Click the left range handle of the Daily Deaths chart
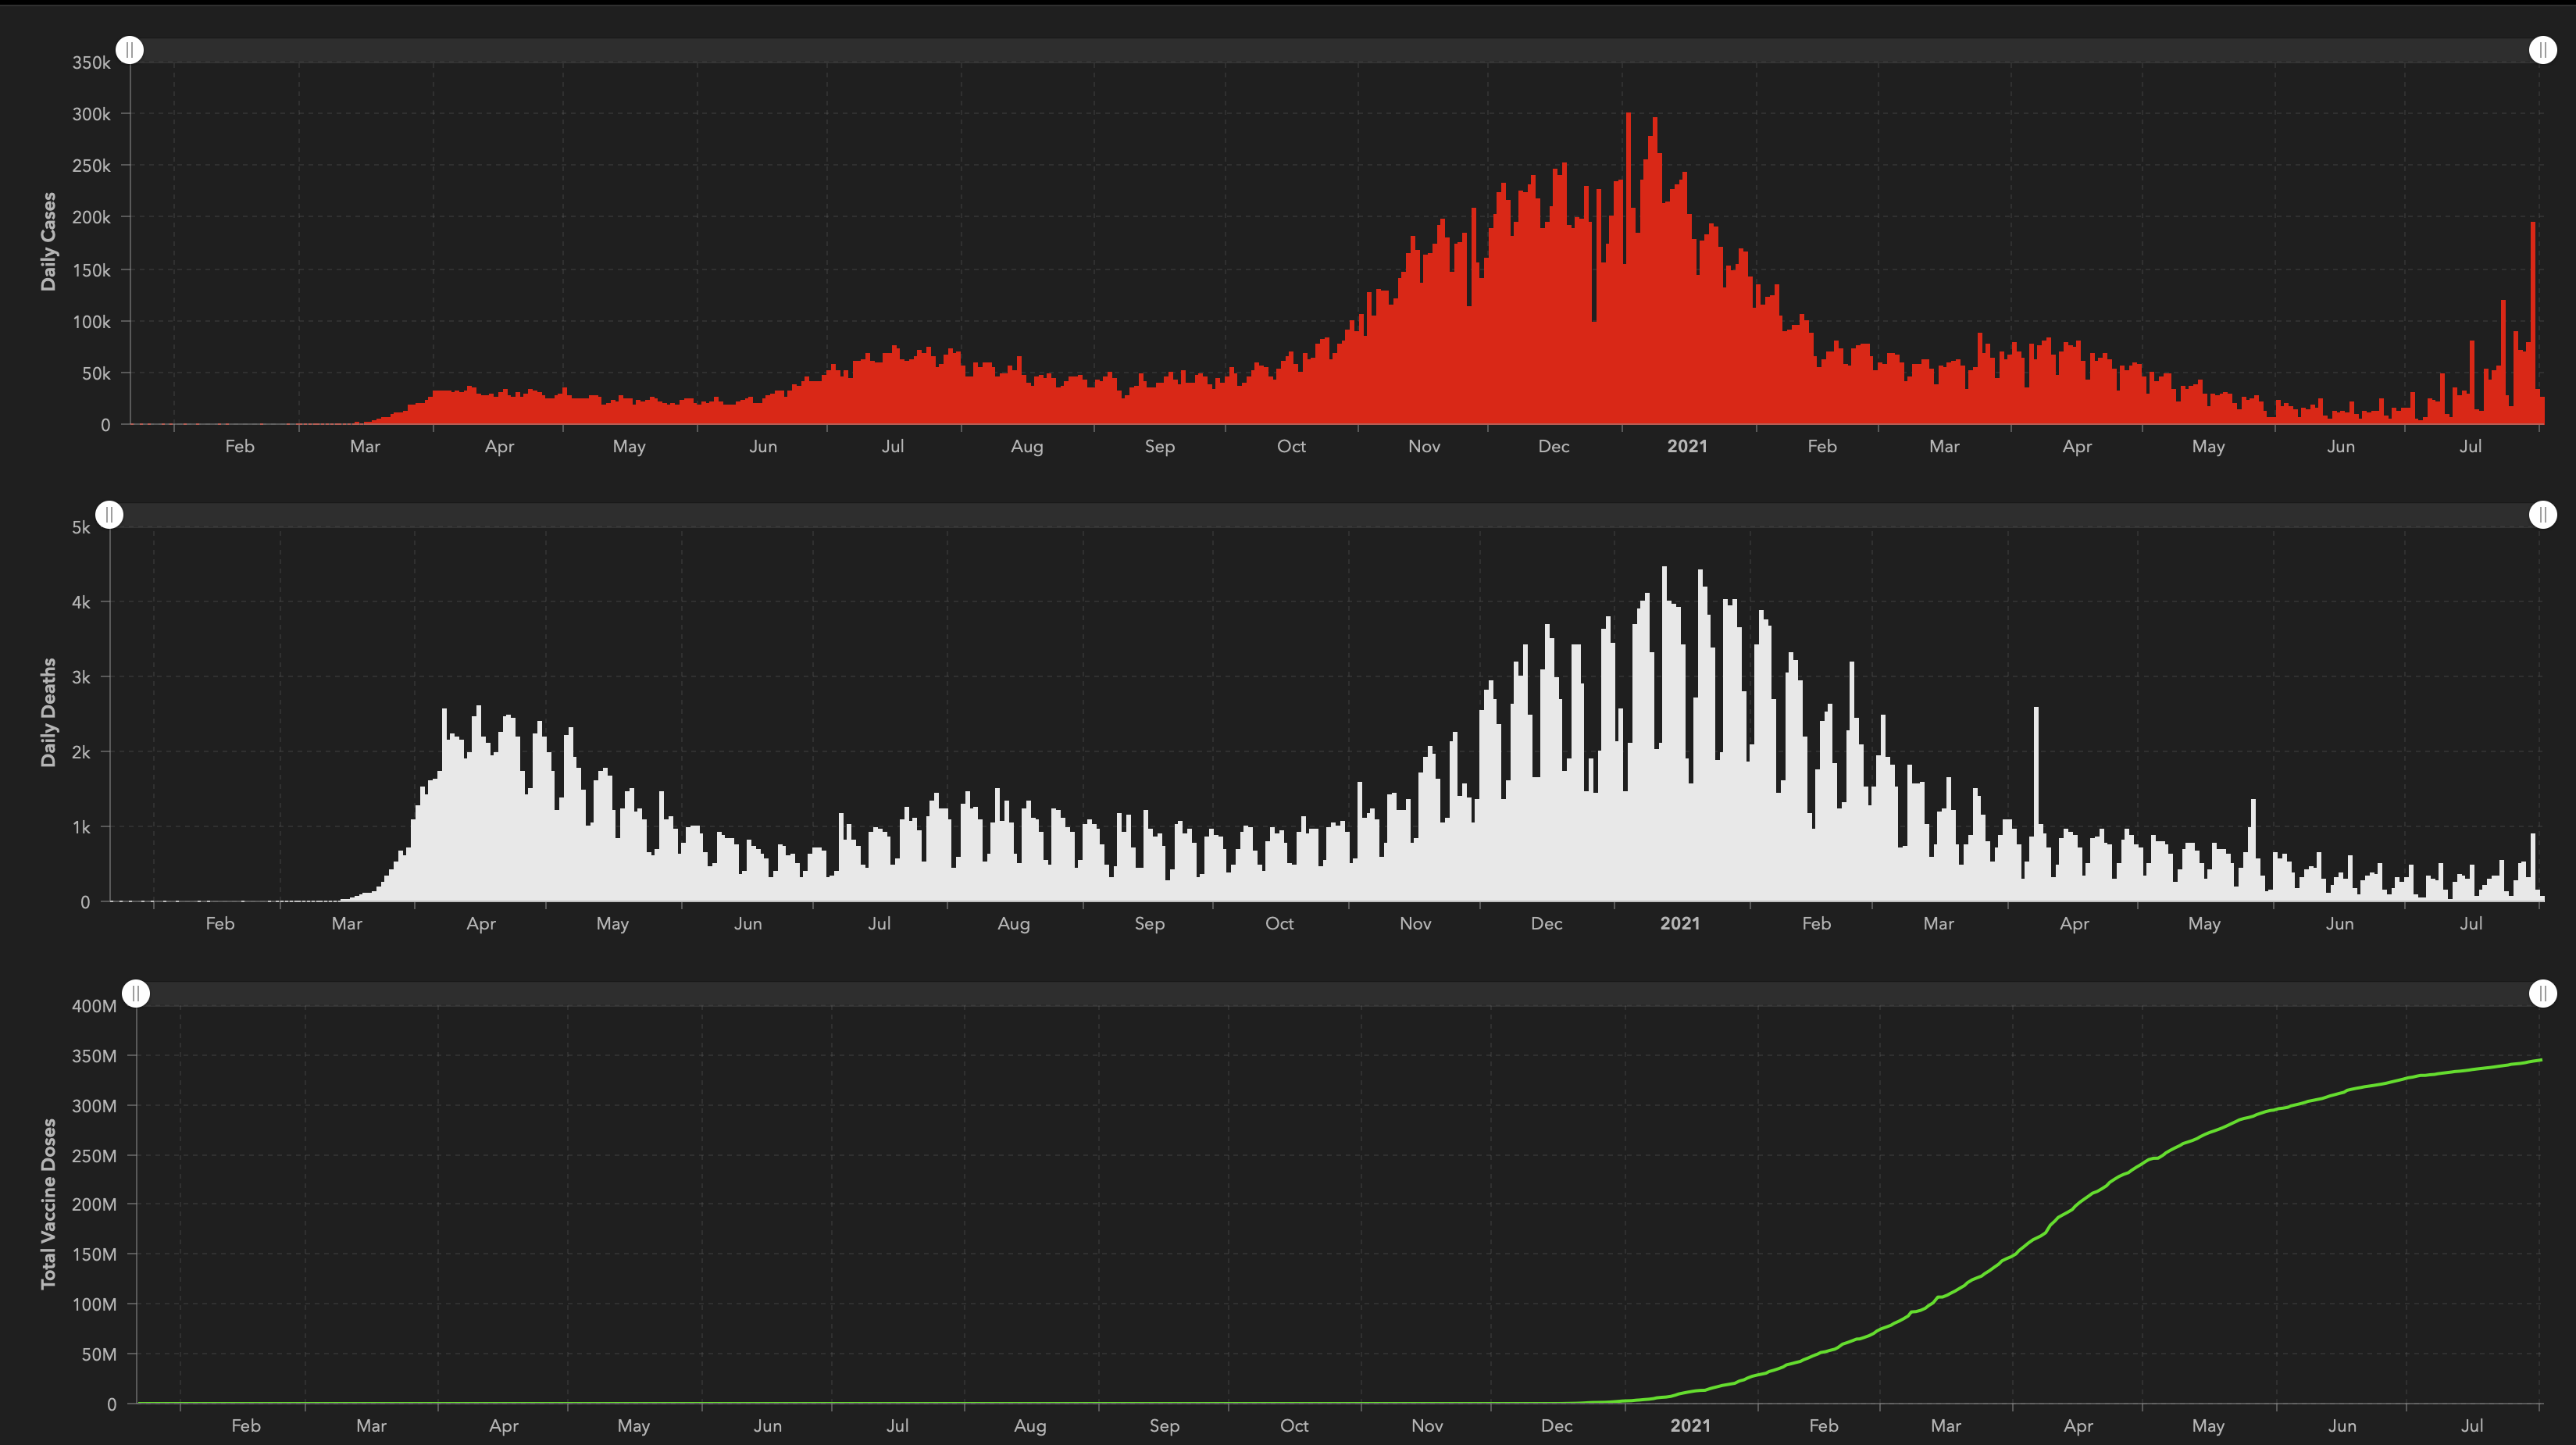Viewport: 2576px width, 1445px height. 109,515
